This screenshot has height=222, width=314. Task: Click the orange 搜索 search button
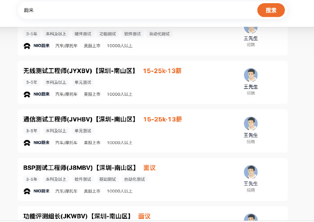(271, 10)
